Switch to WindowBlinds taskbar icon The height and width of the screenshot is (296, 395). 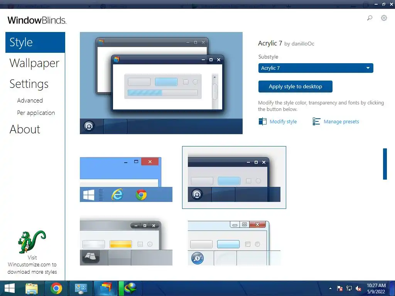[x=106, y=288]
